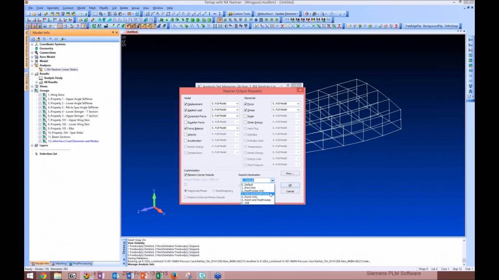The width and height of the screenshot is (499, 280).
Task: Click the Windows Start button
Action: [x=30, y=276]
